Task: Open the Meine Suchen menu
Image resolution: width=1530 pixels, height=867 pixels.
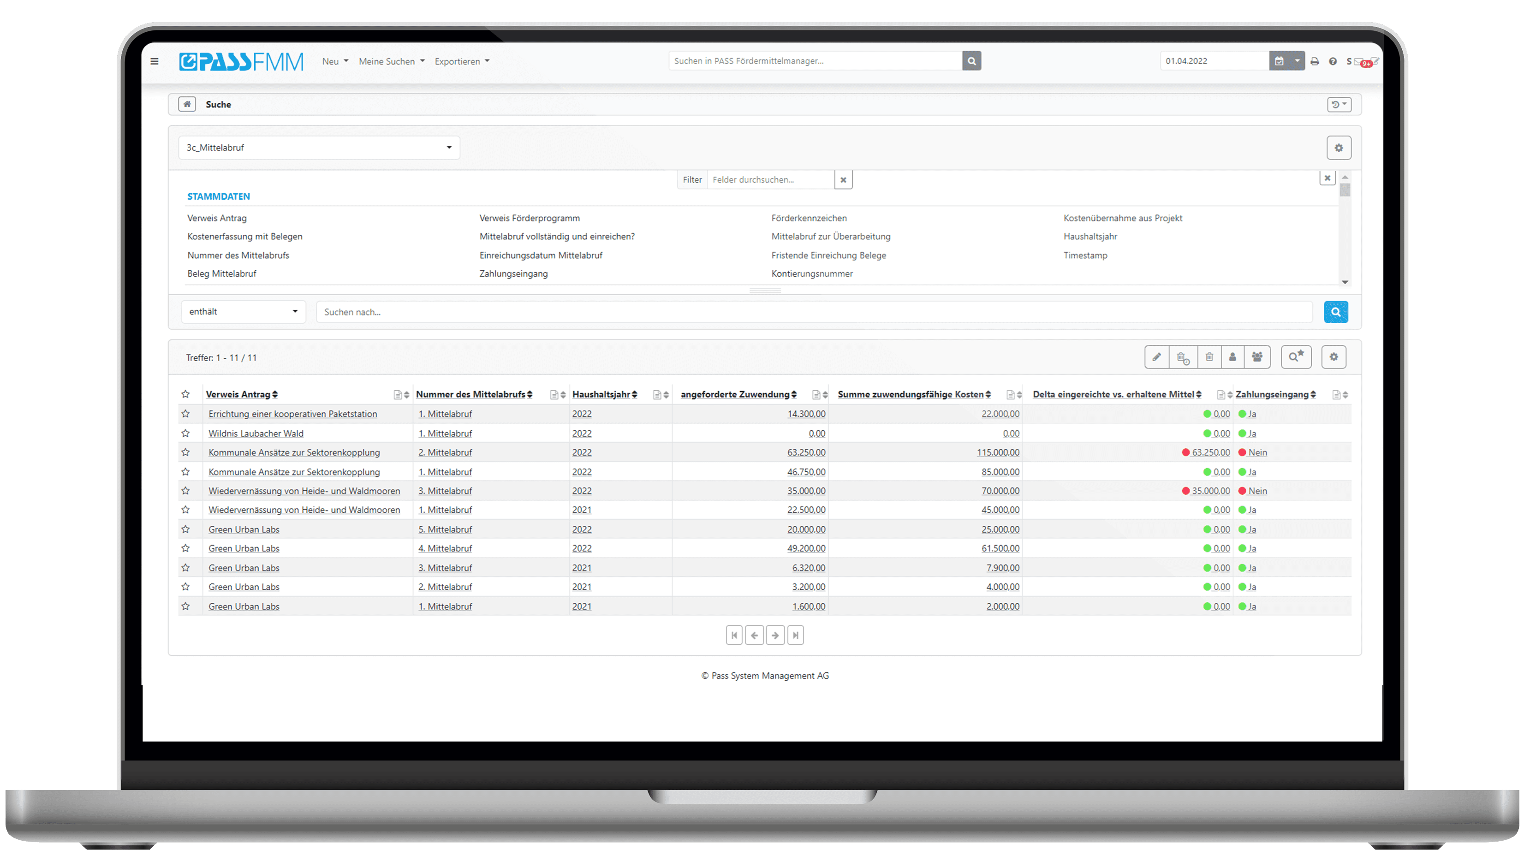Action: [391, 61]
